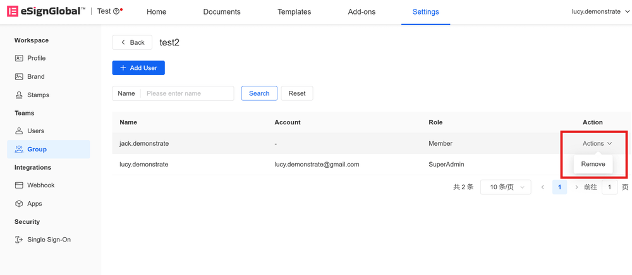Open Actions dropdown for jack.demonstrate
Image resolution: width=632 pixels, height=275 pixels.
pyautogui.click(x=597, y=144)
